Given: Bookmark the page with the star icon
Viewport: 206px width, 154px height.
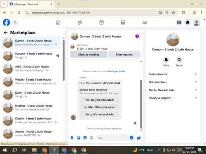Looking at the screenshot, I should point(173,13).
